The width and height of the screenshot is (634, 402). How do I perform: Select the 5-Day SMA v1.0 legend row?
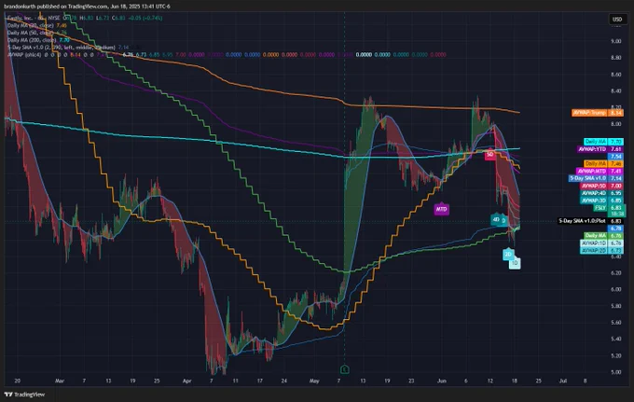coord(68,48)
